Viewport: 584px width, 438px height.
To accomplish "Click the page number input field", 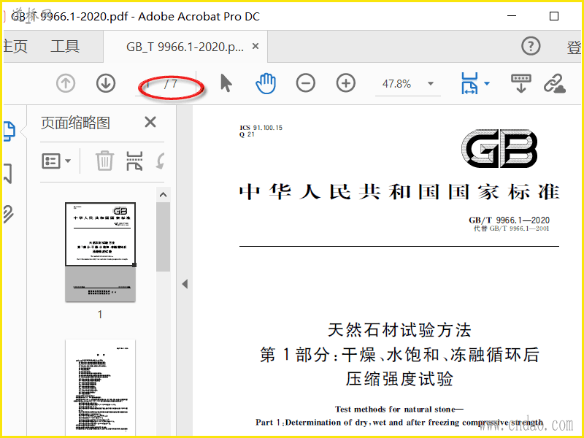I will tap(148, 84).
